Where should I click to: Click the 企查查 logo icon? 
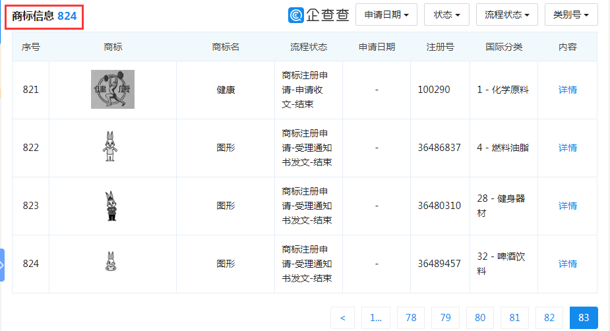pyautogui.click(x=296, y=15)
